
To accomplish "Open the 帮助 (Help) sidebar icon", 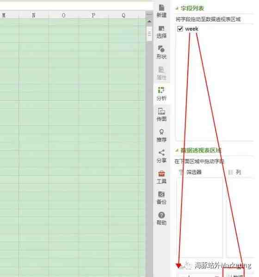I will coord(161,218).
